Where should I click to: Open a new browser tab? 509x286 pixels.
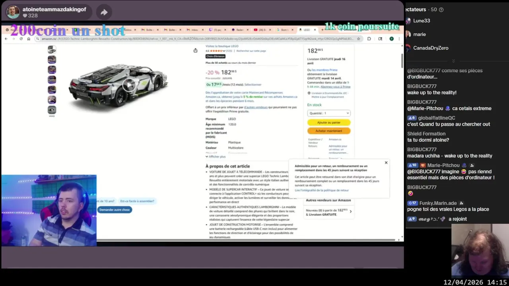322,30
